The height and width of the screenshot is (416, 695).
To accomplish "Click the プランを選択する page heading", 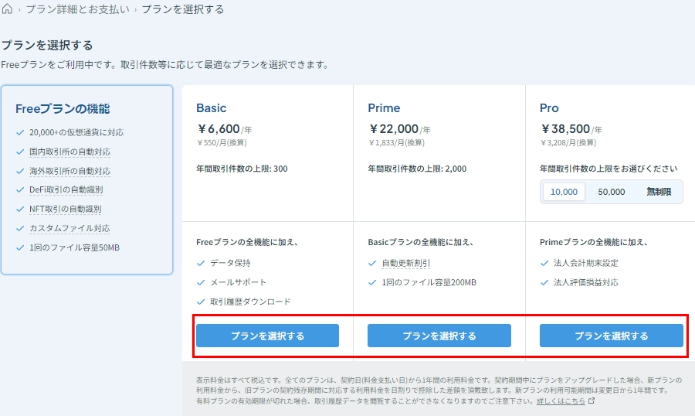I will tap(47, 45).
